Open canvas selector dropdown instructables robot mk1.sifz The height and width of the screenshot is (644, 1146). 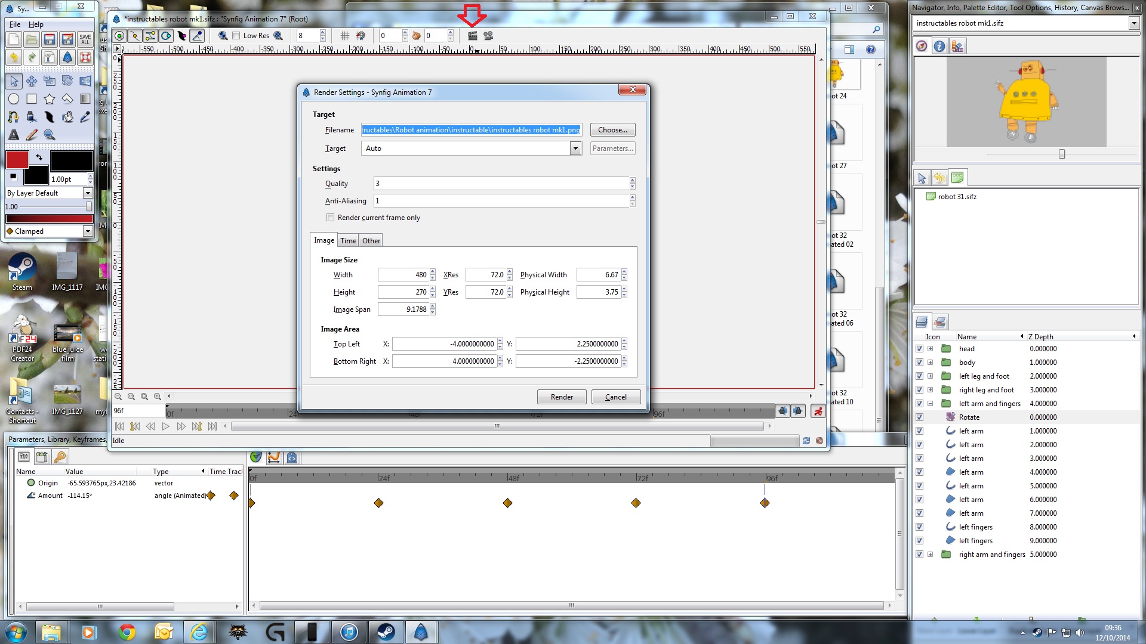tap(1026, 23)
